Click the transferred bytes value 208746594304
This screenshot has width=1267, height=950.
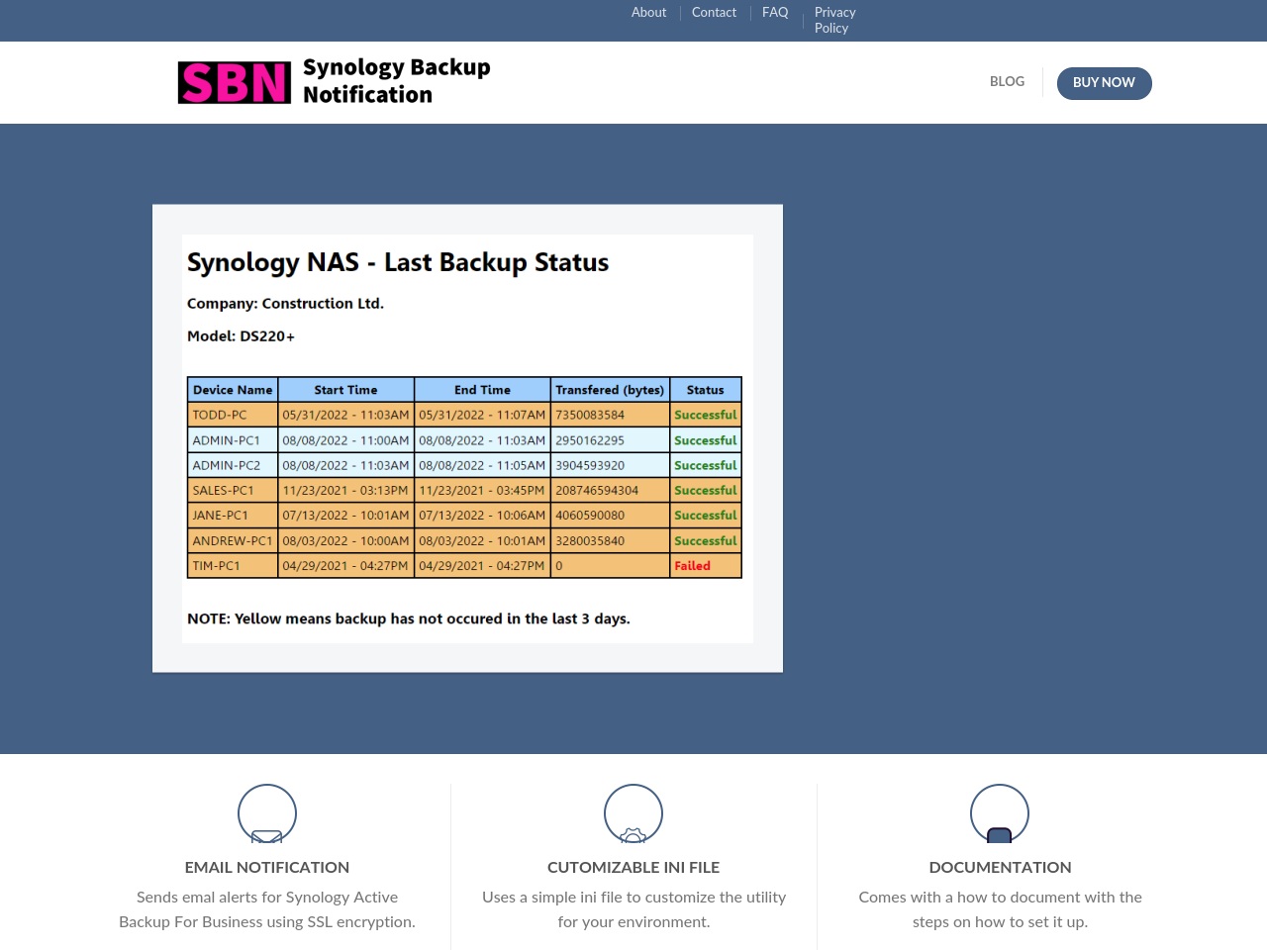point(597,491)
